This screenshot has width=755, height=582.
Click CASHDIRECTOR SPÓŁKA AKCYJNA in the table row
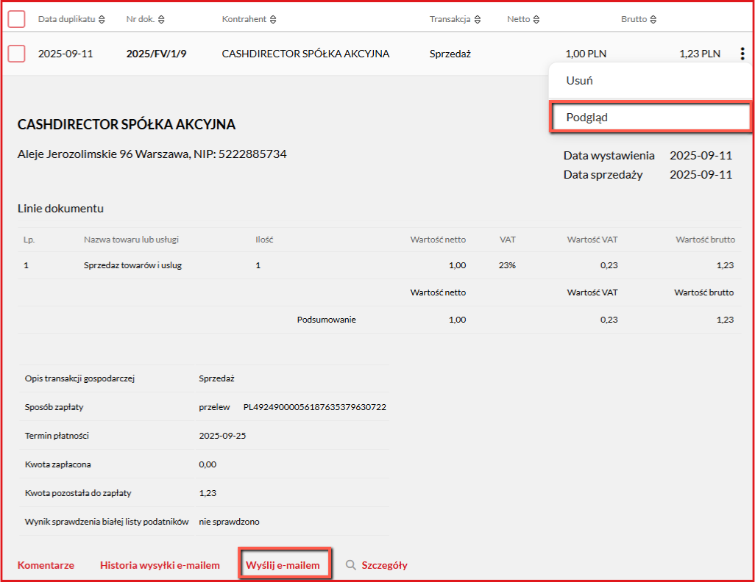[305, 54]
